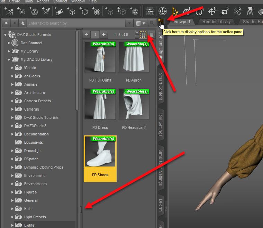Create a new primitive with the shapes icon
This screenshot has height=228, width=263.
[x=59, y=11]
